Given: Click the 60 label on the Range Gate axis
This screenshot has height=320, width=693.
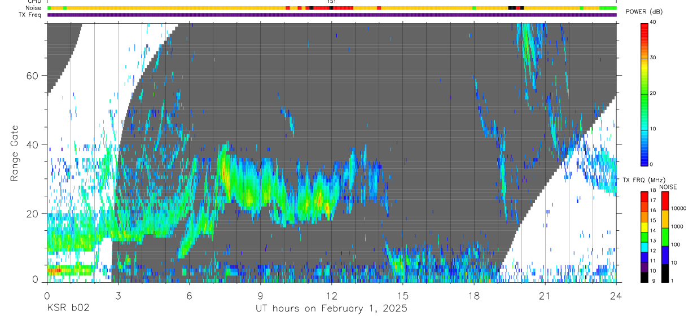Looking at the screenshot, I should [33, 76].
